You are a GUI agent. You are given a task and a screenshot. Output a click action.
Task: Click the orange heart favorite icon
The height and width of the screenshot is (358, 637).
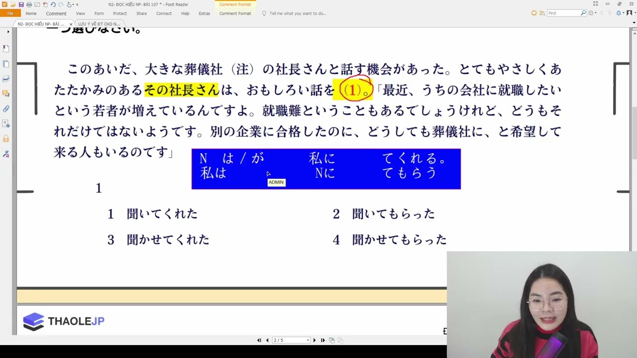point(534,13)
